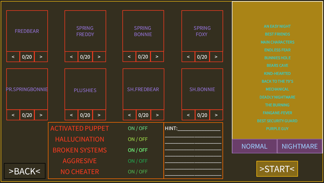
Task: Choose The Burning preset
Action: coord(277,105)
